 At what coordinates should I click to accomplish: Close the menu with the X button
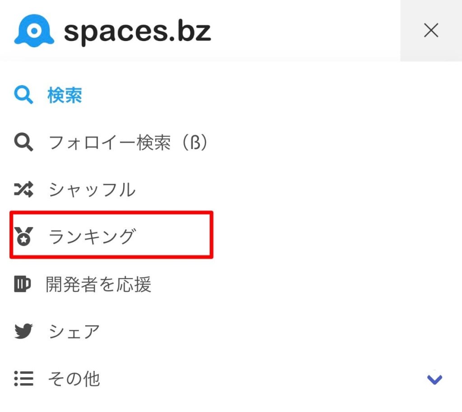[431, 31]
